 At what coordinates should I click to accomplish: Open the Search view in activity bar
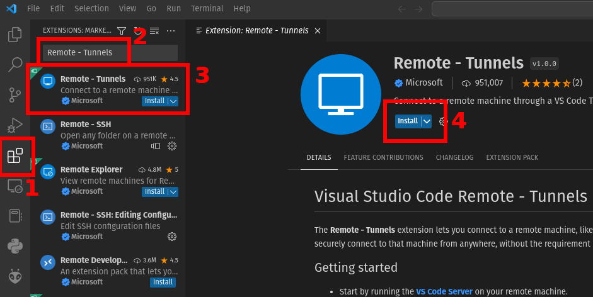click(x=14, y=65)
